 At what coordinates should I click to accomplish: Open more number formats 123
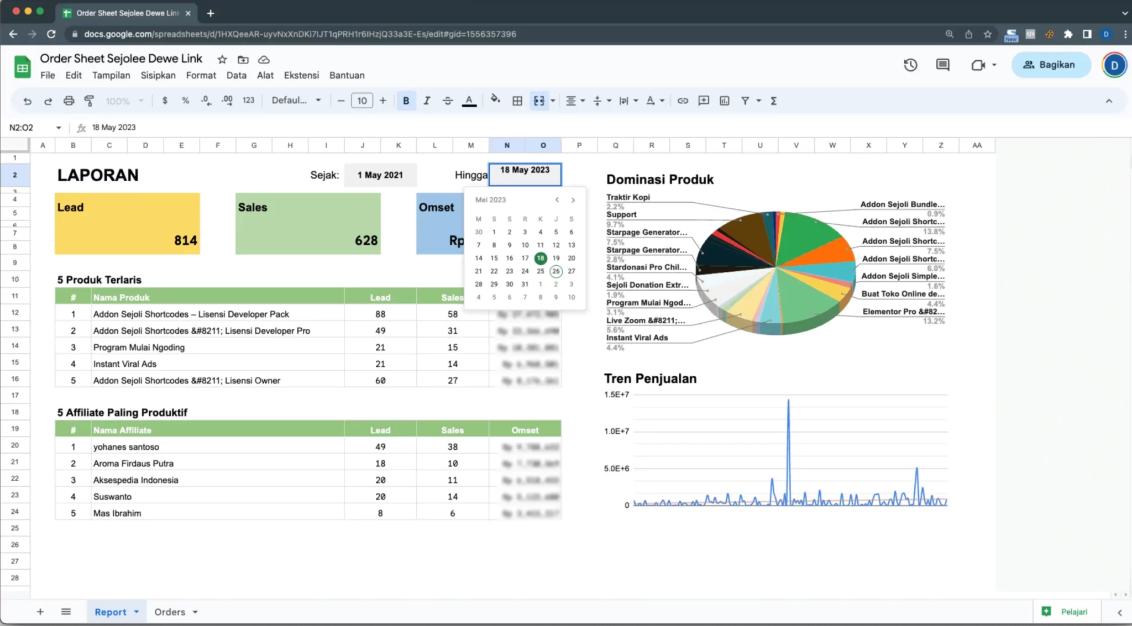(248, 101)
